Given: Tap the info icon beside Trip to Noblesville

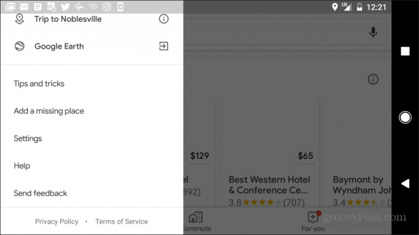Looking at the screenshot, I should pos(163,19).
